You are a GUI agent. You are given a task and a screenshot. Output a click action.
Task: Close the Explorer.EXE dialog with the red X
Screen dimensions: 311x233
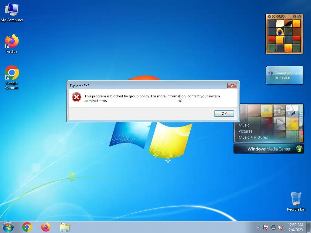click(232, 86)
